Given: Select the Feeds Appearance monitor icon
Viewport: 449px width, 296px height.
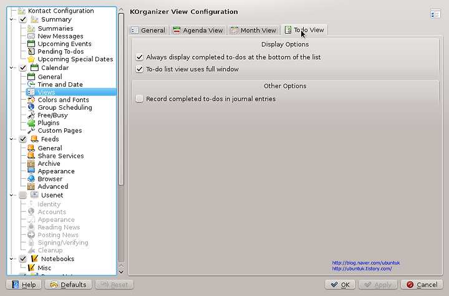Looking at the screenshot, I should click(x=31, y=171).
